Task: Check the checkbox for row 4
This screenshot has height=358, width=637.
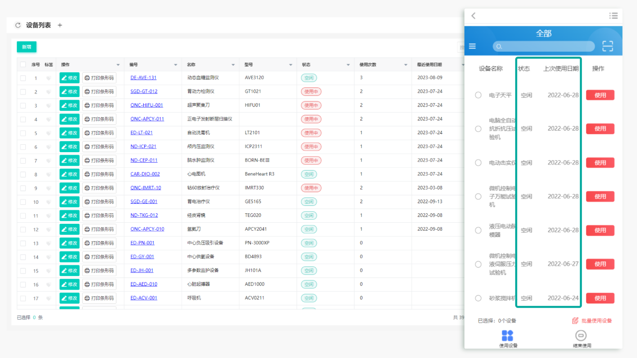Action: (x=23, y=119)
